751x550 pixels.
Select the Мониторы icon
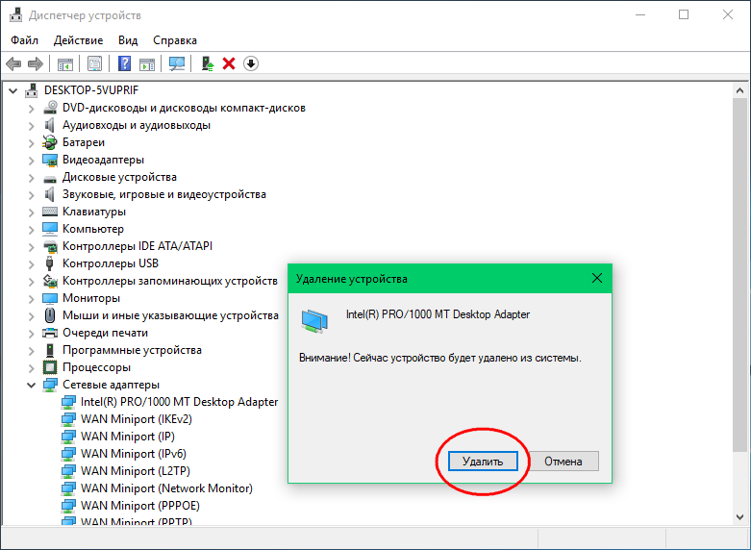click(50, 298)
